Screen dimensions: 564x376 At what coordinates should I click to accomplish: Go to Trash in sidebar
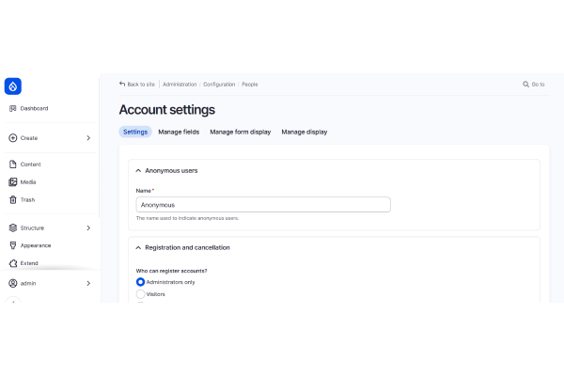(29, 199)
